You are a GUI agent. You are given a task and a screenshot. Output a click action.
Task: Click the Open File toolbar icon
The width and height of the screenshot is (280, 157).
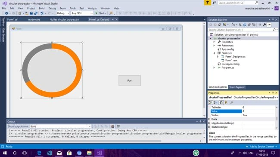[x=27, y=13]
